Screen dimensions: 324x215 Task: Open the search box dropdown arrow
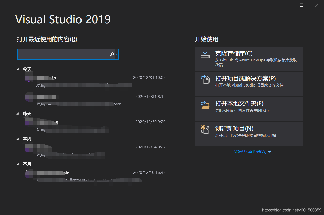click(117, 54)
